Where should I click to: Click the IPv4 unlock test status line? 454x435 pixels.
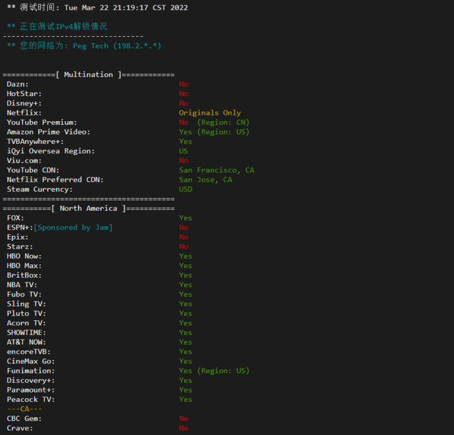pyautogui.click(x=57, y=26)
